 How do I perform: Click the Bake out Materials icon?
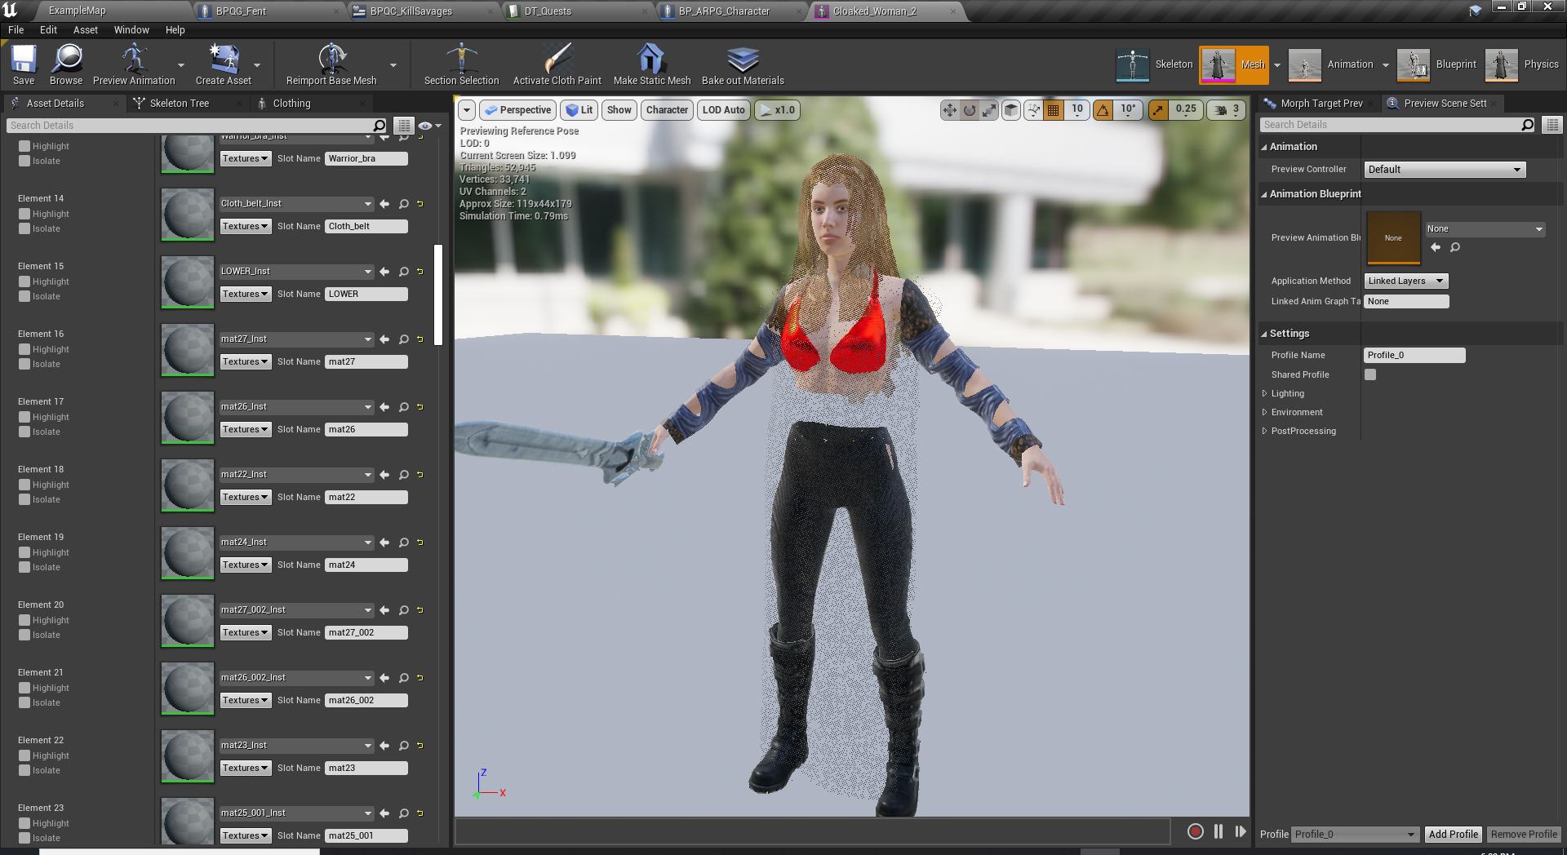(x=743, y=64)
